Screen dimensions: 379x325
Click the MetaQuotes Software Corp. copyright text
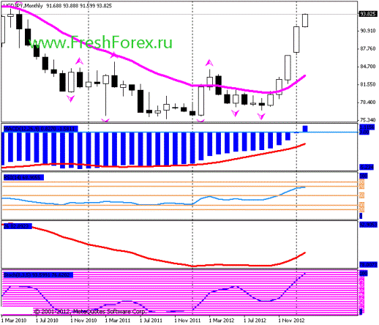[90, 312]
